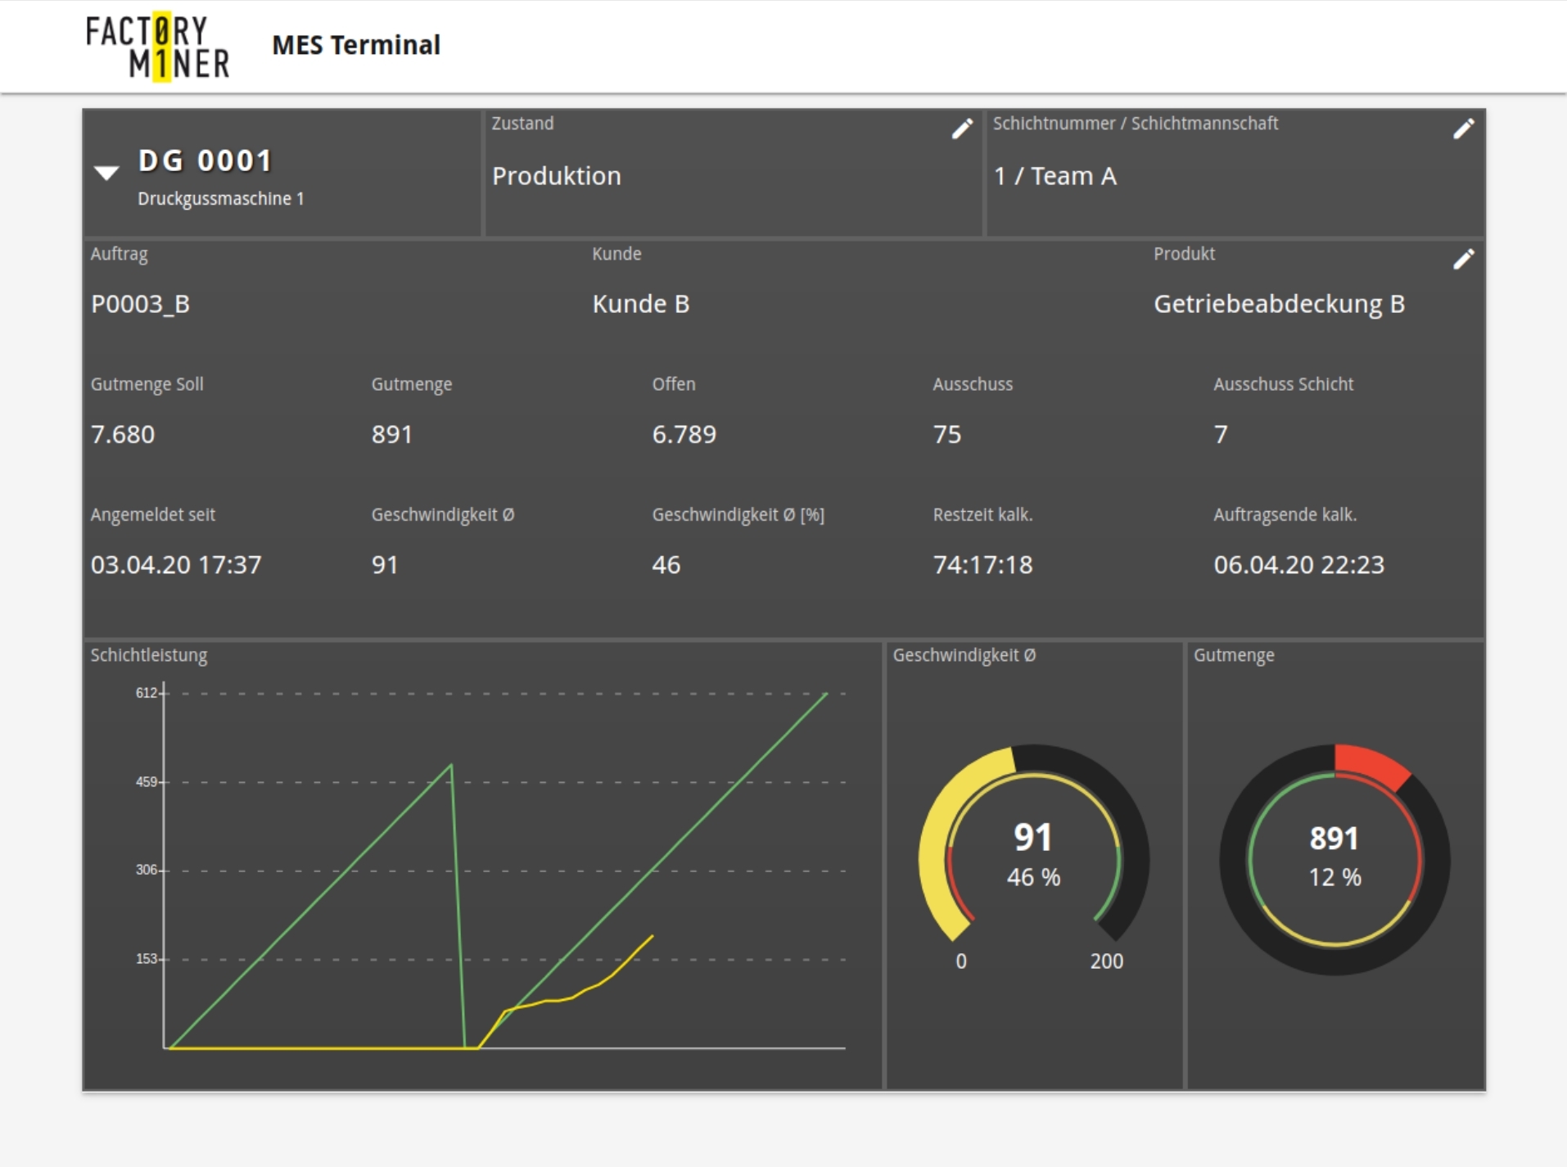
Task: Click the Produktion state value
Action: (557, 176)
